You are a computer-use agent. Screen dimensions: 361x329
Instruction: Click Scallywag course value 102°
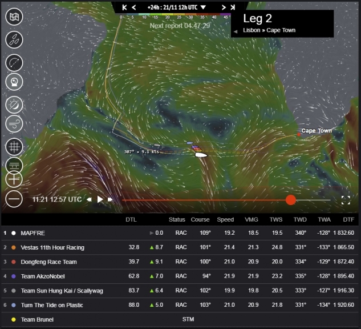pyautogui.click(x=205, y=291)
